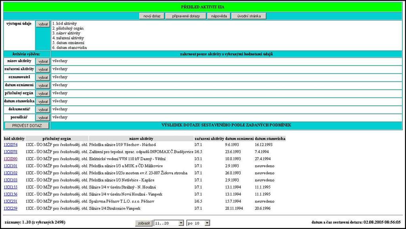The width and height of the screenshot is (406, 229).
Task: Click 'vybrat' for datum stanoviska criterion
Action: click(x=43, y=102)
